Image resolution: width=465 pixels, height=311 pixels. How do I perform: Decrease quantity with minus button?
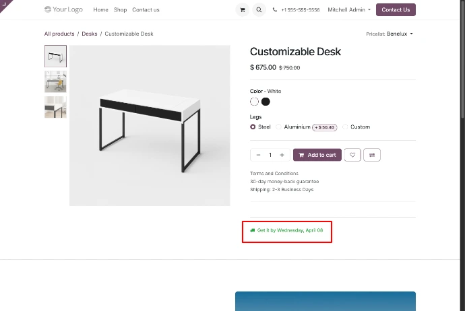258,155
